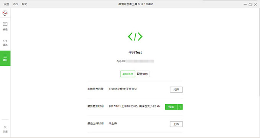Screen dimensions: 260x138
Task: Click the 最近上传时间 label
Action: pos(96,123)
